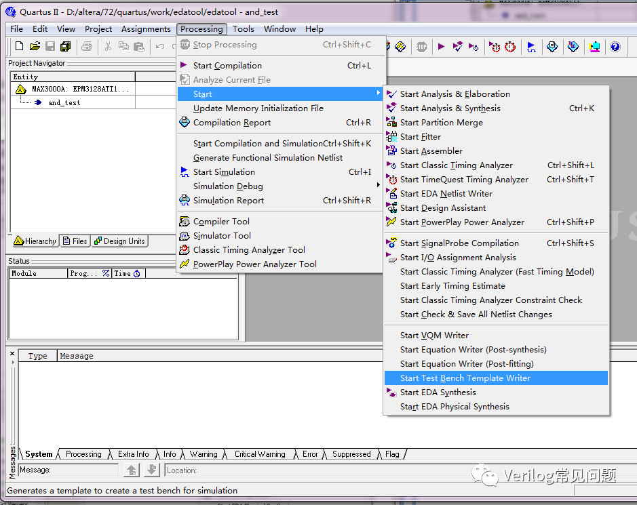The height and width of the screenshot is (505, 637).
Task: Click the Undo toolbar icon
Action: [x=160, y=46]
